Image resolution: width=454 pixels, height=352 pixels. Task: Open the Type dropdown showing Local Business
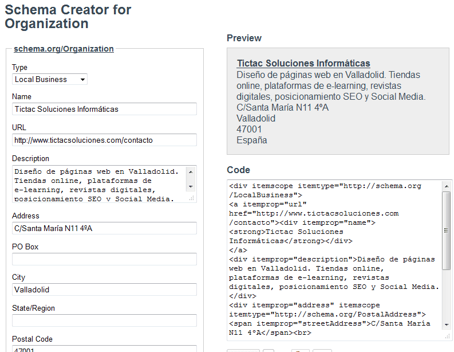(49, 79)
